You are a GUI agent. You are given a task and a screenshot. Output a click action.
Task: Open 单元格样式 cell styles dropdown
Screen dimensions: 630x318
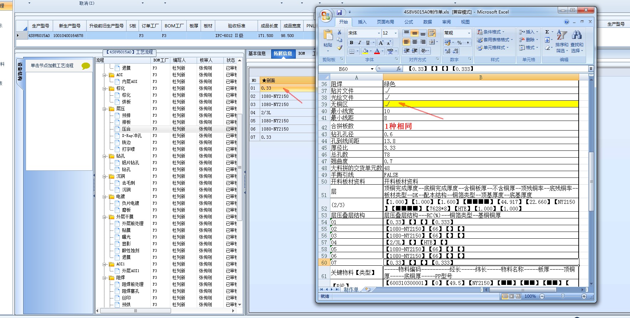click(x=492, y=48)
